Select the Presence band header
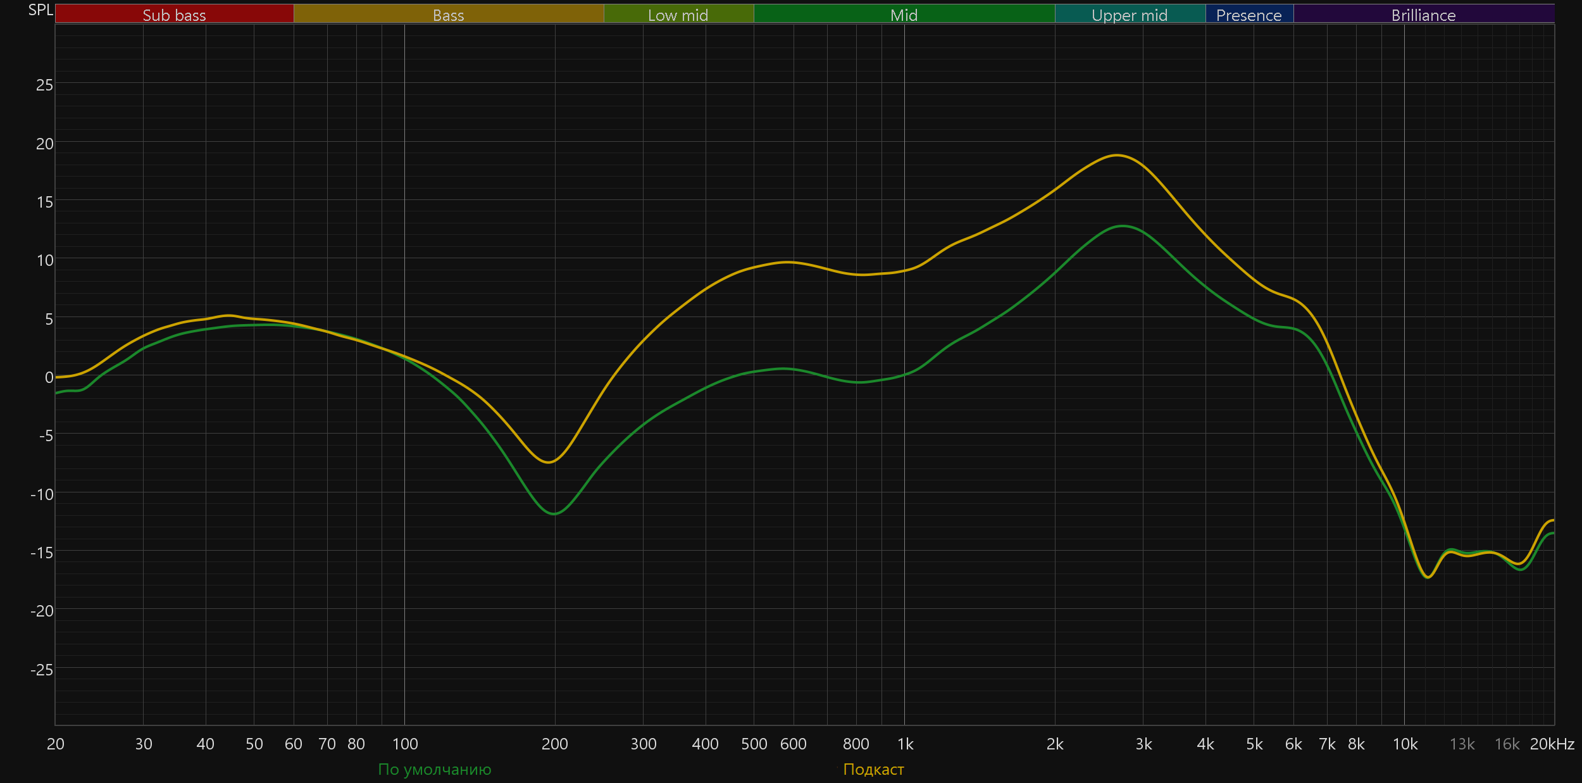 point(1249,15)
